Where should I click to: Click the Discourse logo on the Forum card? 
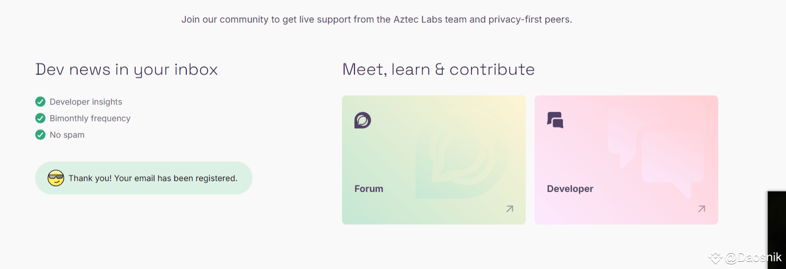363,120
